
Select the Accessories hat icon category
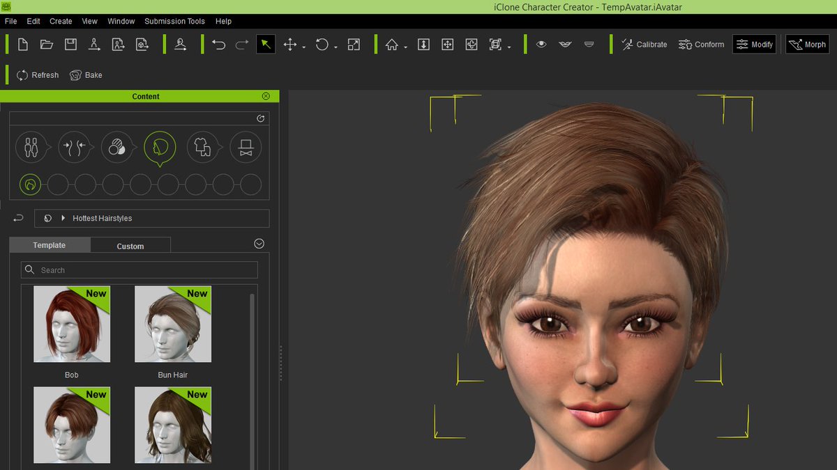pyautogui.click(x=246, y=147)
